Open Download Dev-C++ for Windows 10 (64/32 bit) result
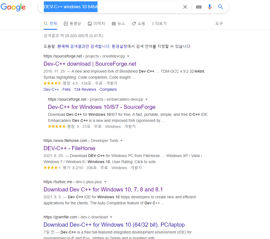 (114, 225)
